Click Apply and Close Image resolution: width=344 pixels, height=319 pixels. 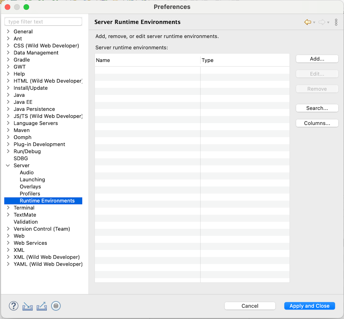[x=310, y=306]
